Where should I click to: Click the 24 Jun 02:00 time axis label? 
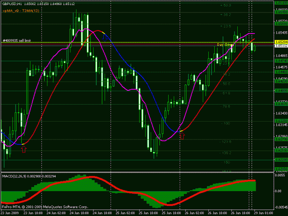point(56,213)
